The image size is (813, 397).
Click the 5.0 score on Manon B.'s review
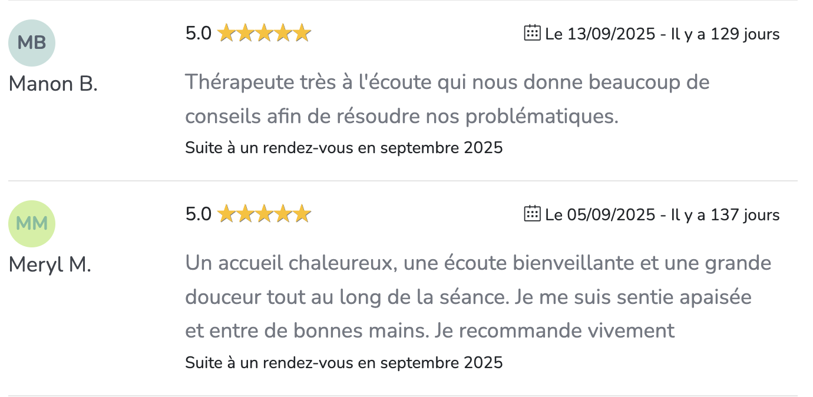[198, 34]
